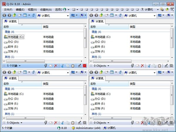Image resolution: width=176 pixels, height=132 pixels.
Task: Click Forward arrow in bottom-right pane
Action: click(x=96, y=72)
